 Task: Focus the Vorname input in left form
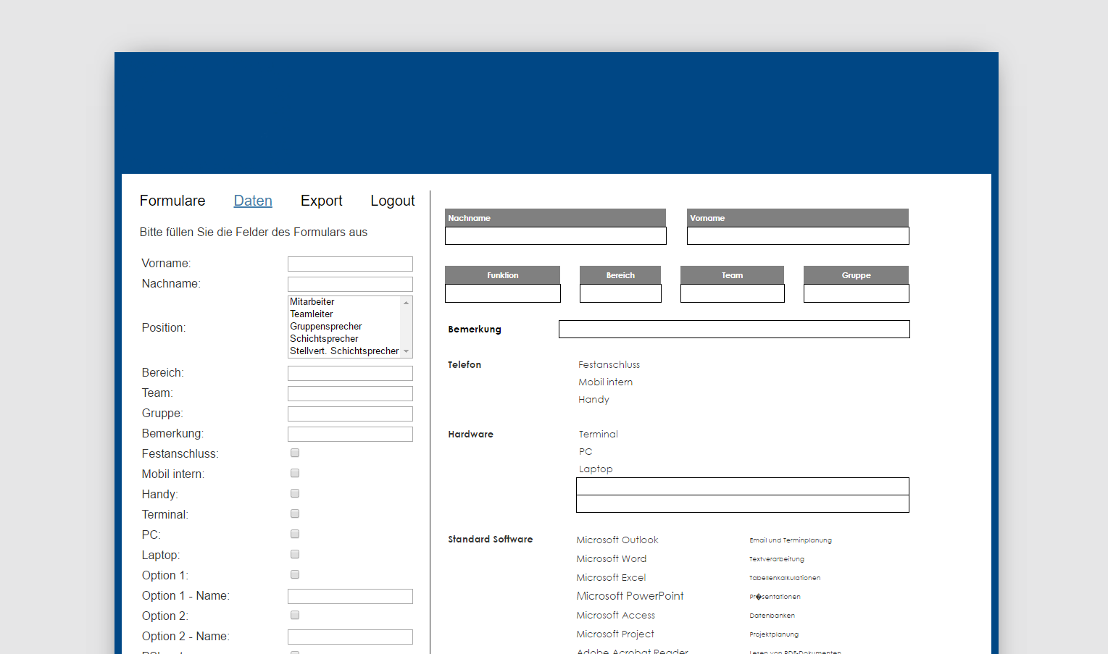click(350, 264)
